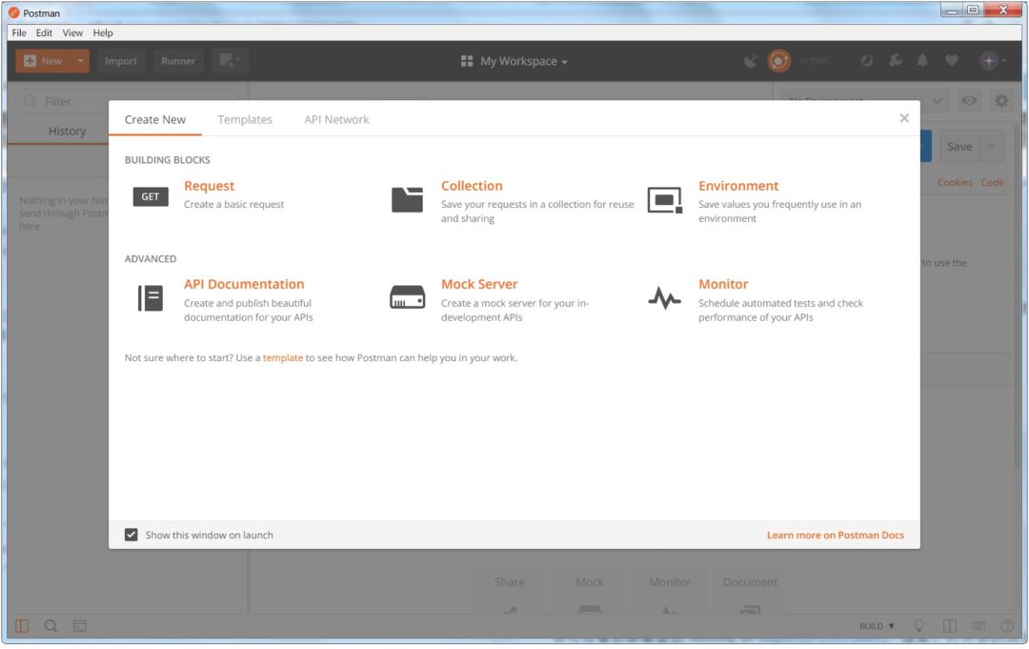The width and height of the screenshot is (1029, 649).
Task: Click the template link in help text
Action: [x=283, y=358]
